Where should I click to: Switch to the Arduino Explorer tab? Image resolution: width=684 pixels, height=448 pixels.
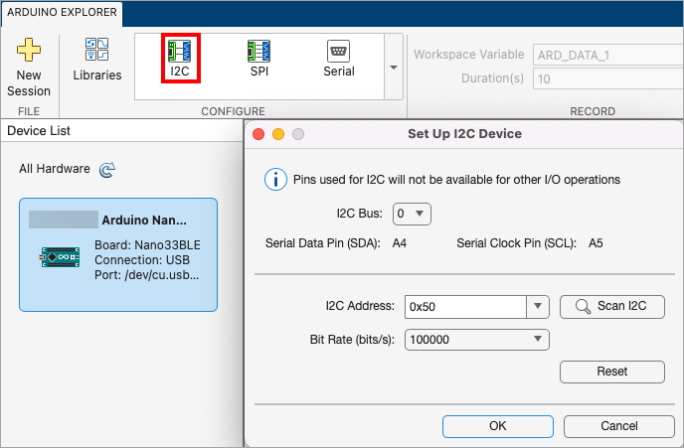point(62,15)
